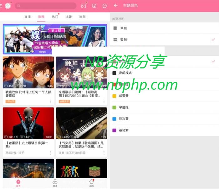Viewport: 219px width, 189px height.
Task: Open more options for 气突苏 video card
Action: [x=104, y=153]
